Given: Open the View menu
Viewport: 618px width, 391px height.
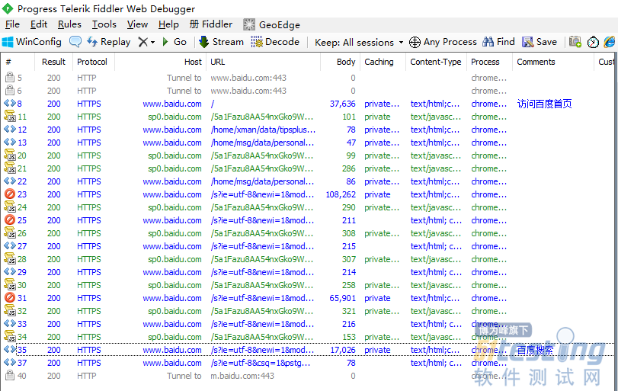Looking at the screenshot, I should pyautogui.click(x=137, y=24).
